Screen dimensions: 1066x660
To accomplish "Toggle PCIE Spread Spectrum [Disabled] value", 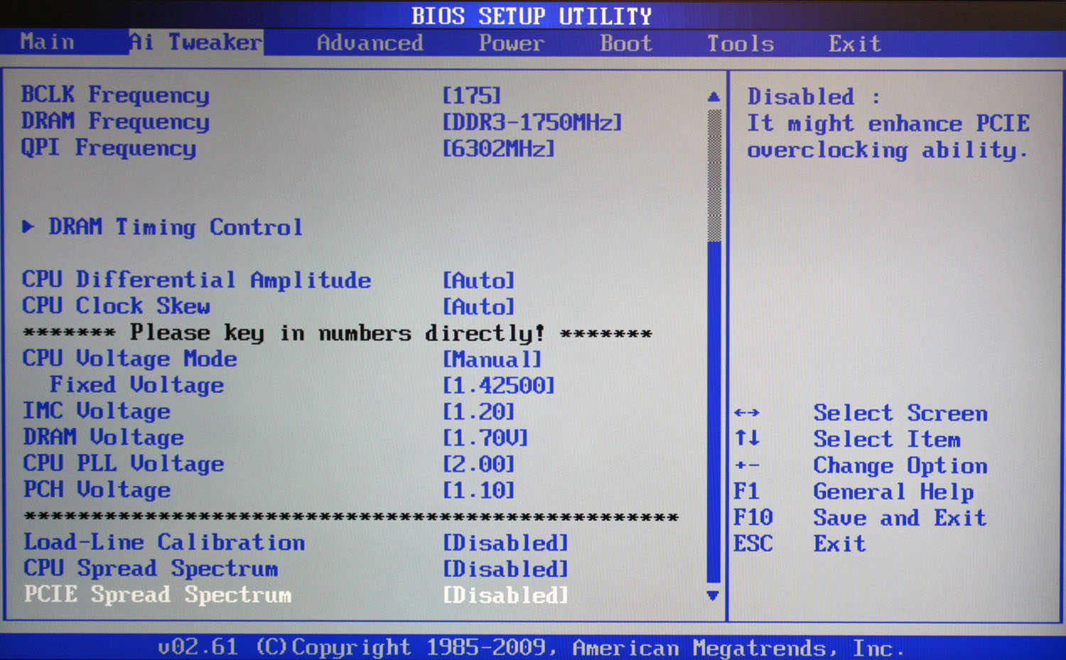I will click(x=505, y=595).
